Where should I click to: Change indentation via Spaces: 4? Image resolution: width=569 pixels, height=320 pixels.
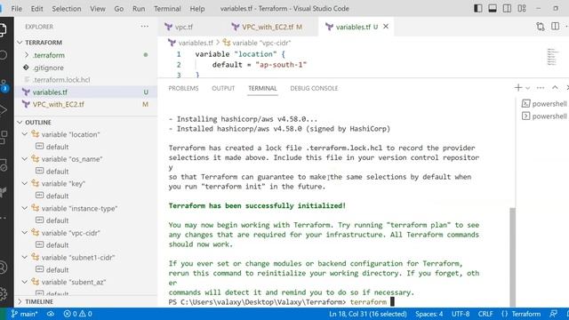[x=429, y=314]
